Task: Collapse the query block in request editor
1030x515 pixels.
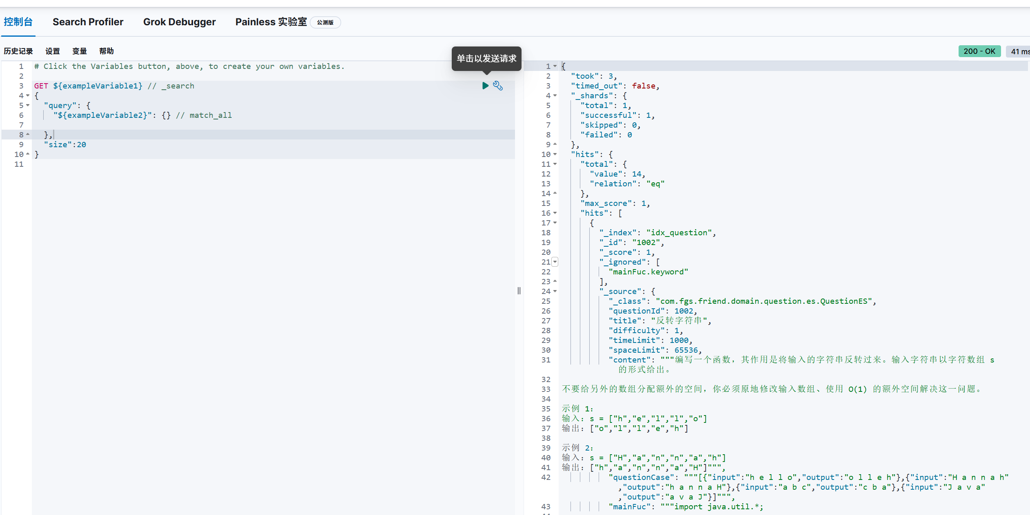Action: click(x=28, y=105)
